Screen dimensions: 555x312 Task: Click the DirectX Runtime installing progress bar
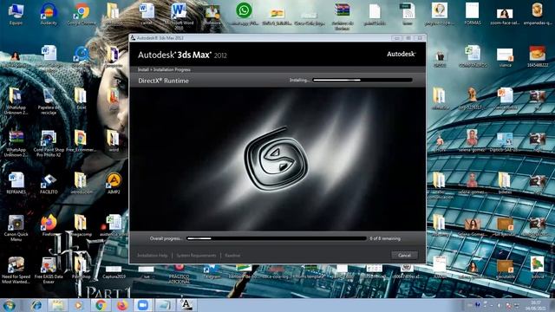[x=362, y=81]
